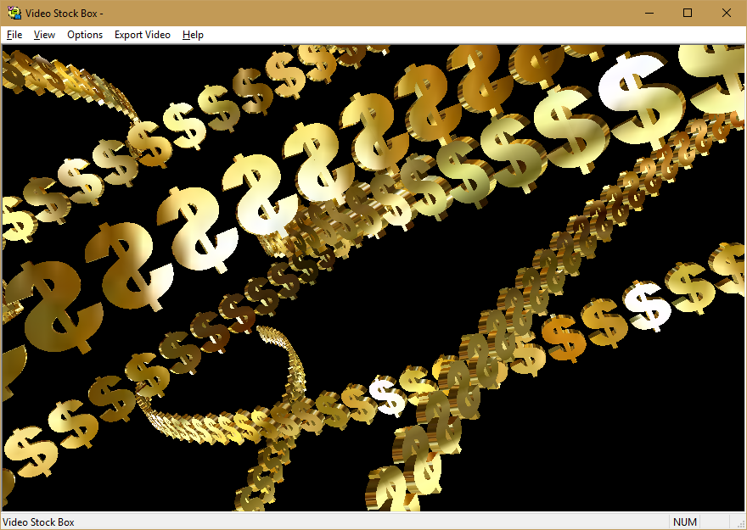Minimize the Video Stock Box window
Image resolution: width=747 pixels, height=530 pixels.
click(x=649, y=13)
